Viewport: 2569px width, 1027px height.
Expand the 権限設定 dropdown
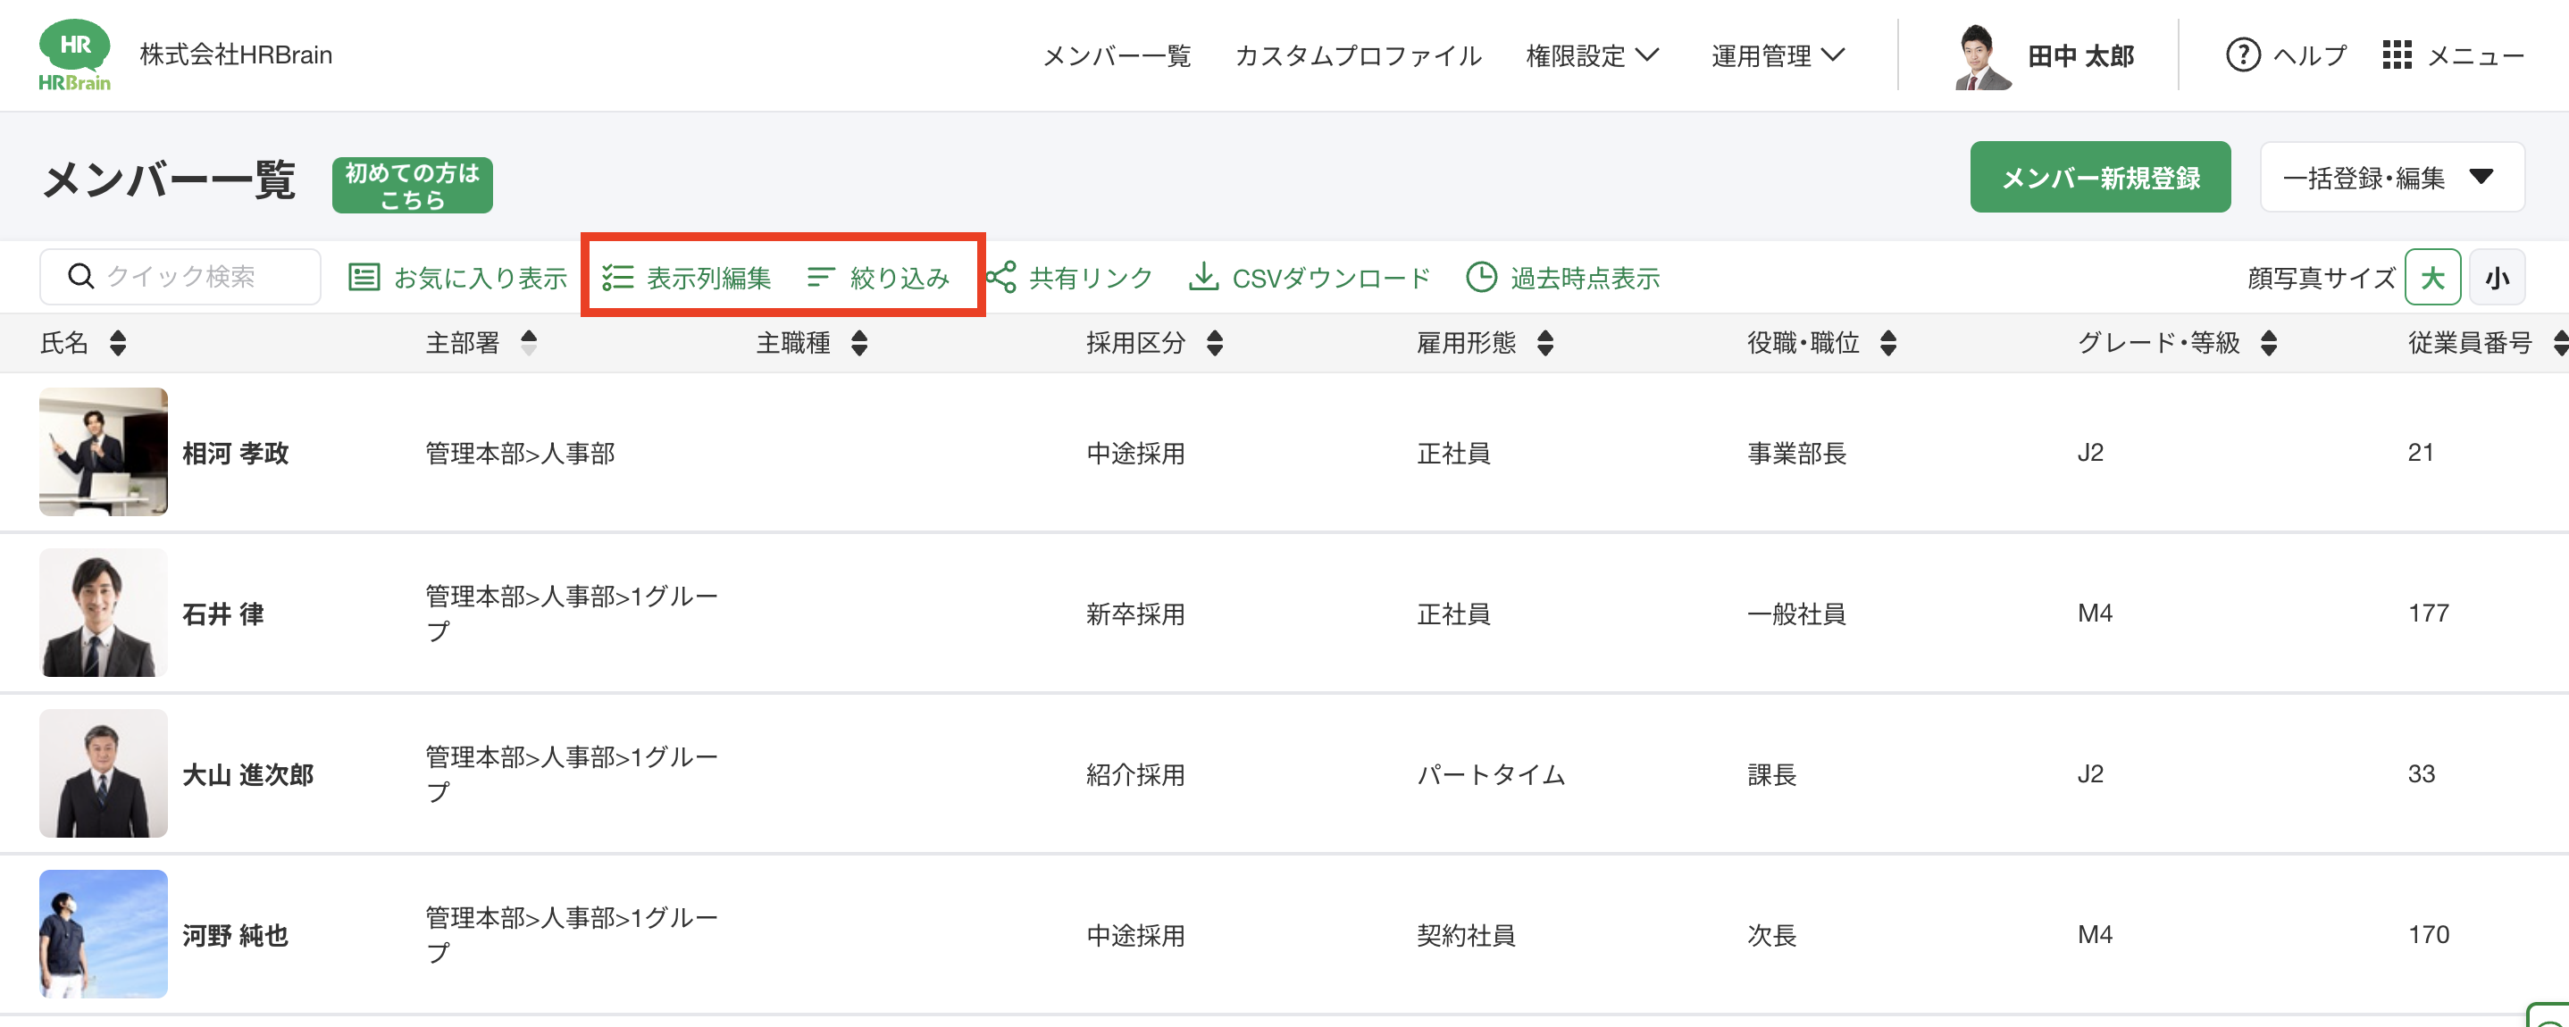[1593, 56]
